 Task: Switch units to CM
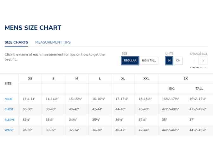point(178,61)
